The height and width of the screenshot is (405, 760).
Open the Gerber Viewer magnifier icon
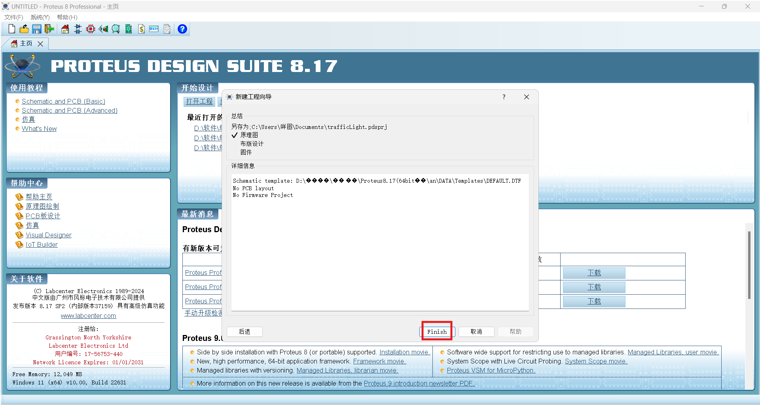116,29
